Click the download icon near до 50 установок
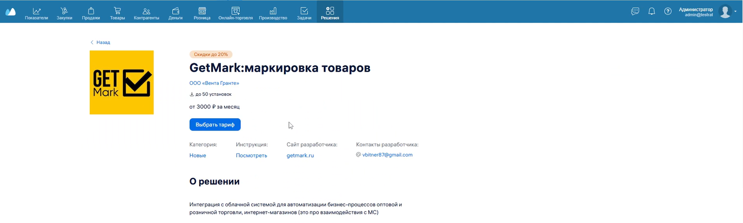 pos(191,94)
